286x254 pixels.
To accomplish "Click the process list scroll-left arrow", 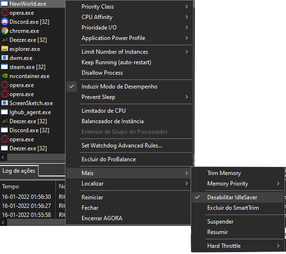I will pos(3,157).
